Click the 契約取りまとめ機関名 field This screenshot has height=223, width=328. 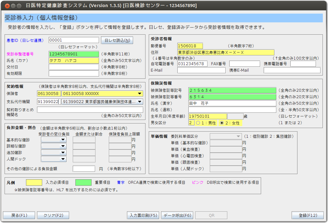click(x=90, y=110)
